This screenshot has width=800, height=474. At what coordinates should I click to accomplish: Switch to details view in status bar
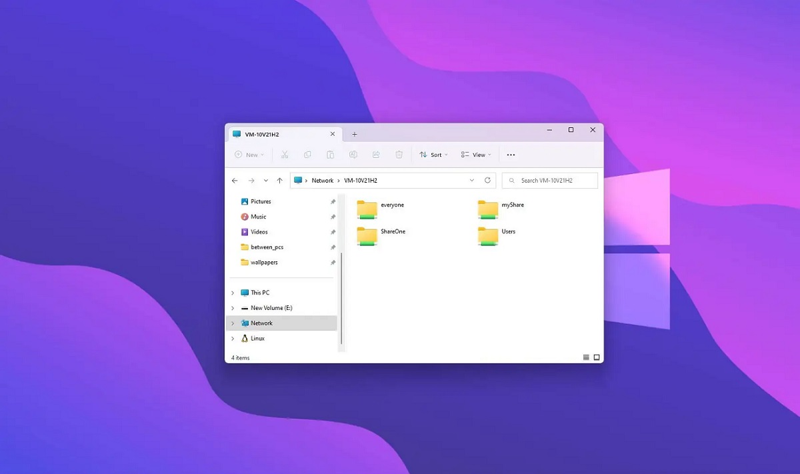coord(586,357)
